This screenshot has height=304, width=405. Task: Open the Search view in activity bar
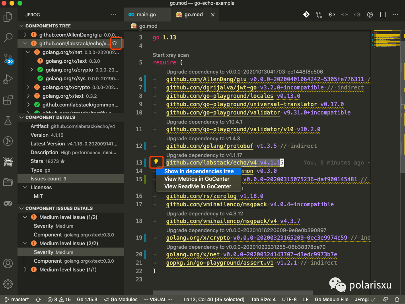coord(8,38)
